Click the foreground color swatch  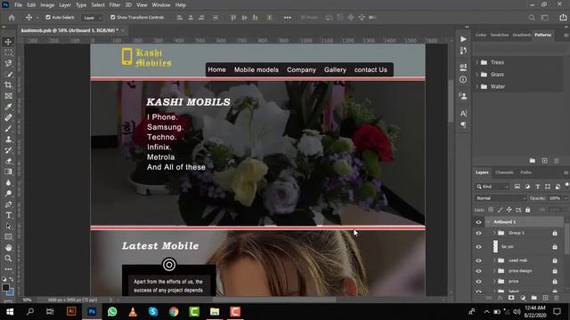tap(5, 287)
